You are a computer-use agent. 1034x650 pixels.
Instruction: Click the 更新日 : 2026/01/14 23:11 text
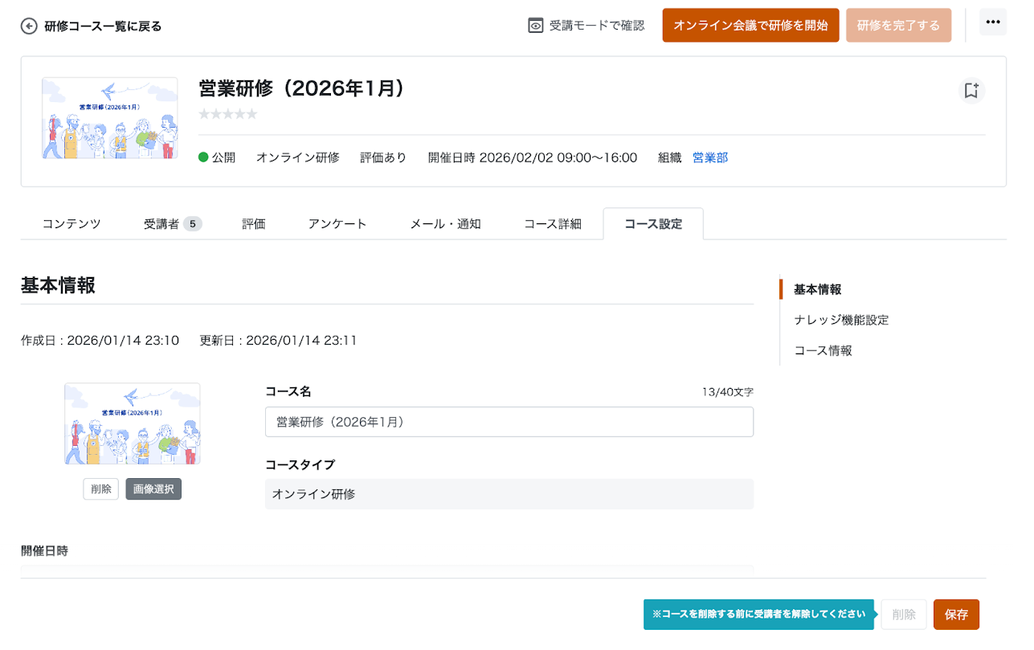coord(278,341)
